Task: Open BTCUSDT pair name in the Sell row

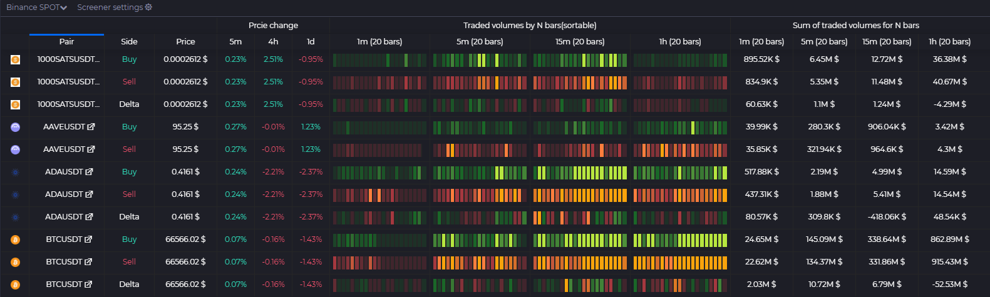Action: (x=64, y=262)
